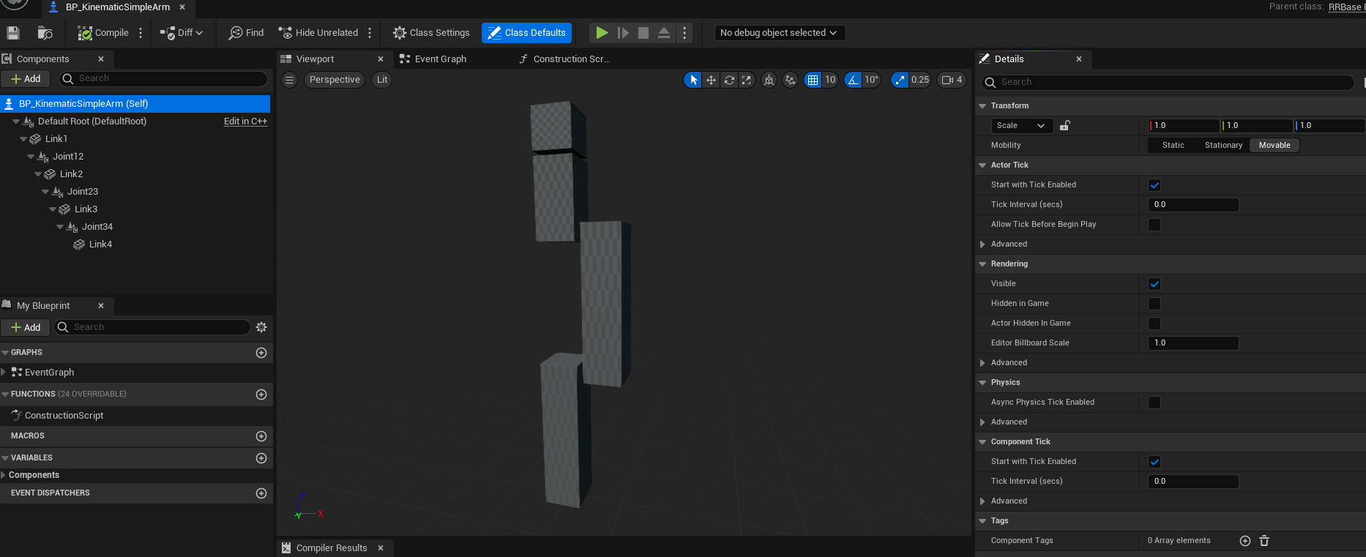
Task: Uncheck Actor Tick 'Start with Tick Enabled'
Action: point(1154,185)
